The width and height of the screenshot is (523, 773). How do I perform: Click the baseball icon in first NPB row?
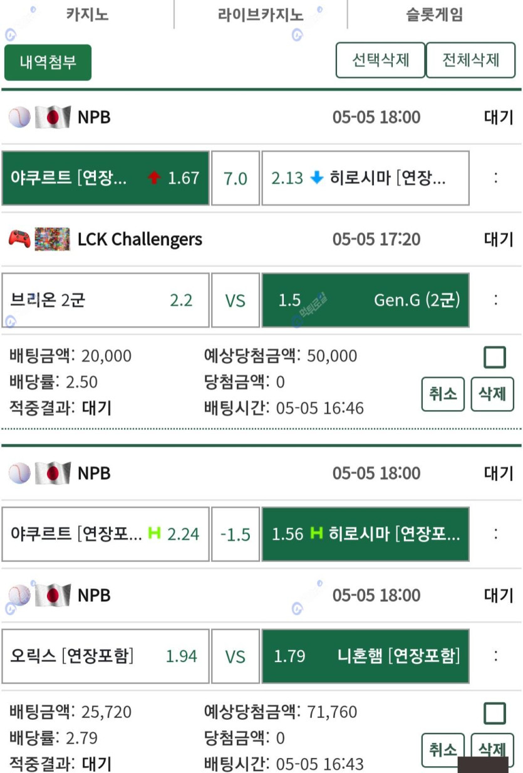pos(19,117)
